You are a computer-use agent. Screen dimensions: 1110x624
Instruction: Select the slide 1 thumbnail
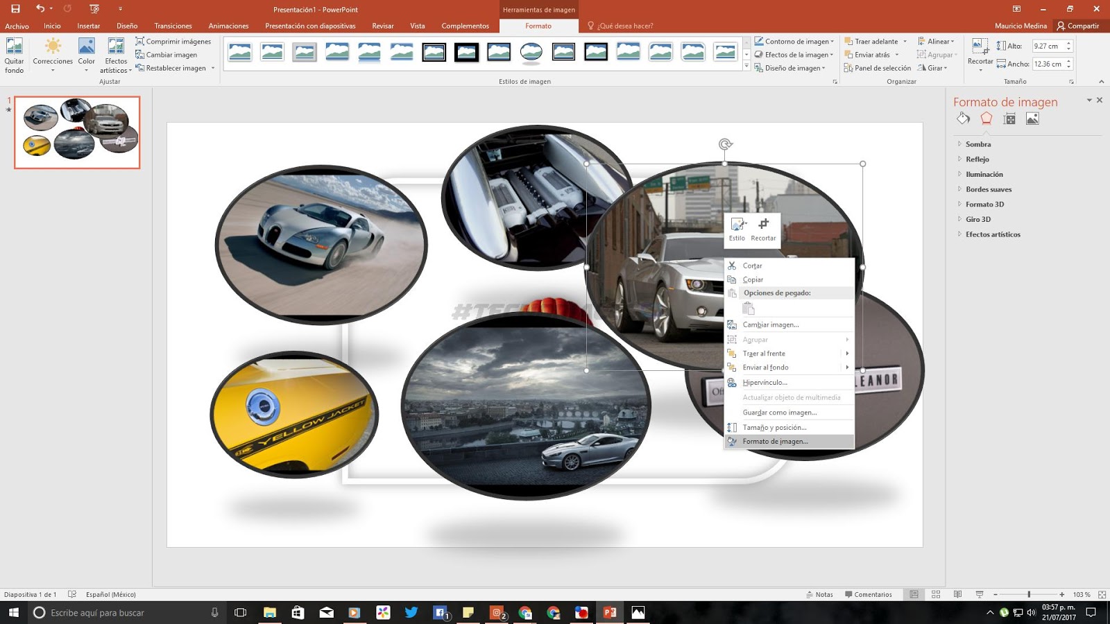coord(76,132)
